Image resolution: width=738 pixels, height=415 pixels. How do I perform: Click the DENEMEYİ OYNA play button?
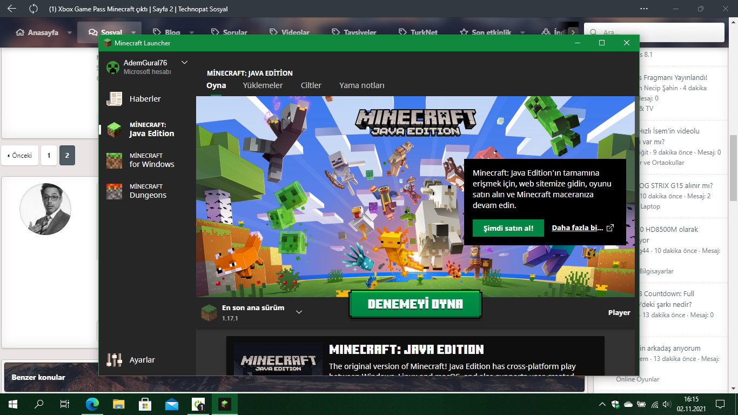point(415,304)
